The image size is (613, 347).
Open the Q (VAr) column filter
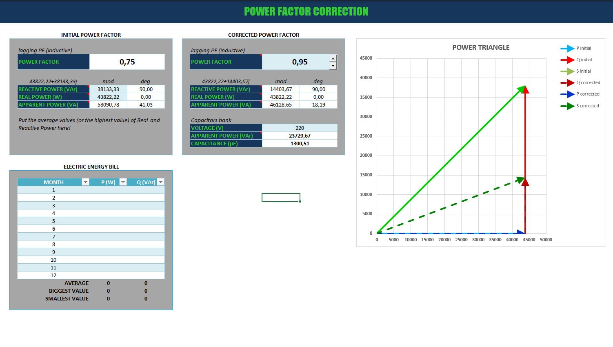pyautogui.click(x=161, y=182)
